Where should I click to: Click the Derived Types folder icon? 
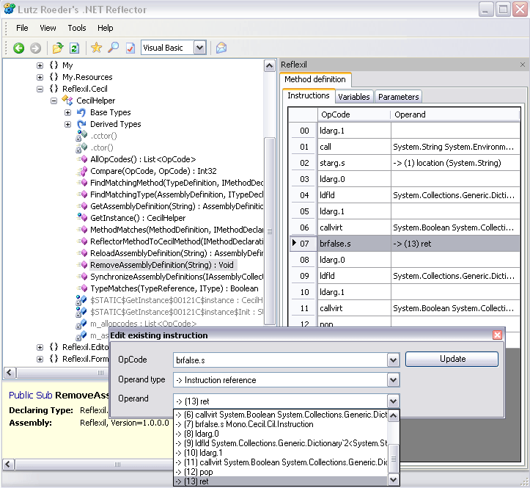tap(81, 124)
